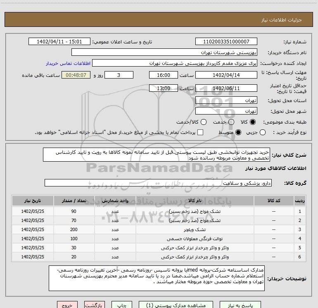Viewport: 318px width, 308px height.
Task: Click the شرح کلی نیاز description box
Action: coord(157,155)
